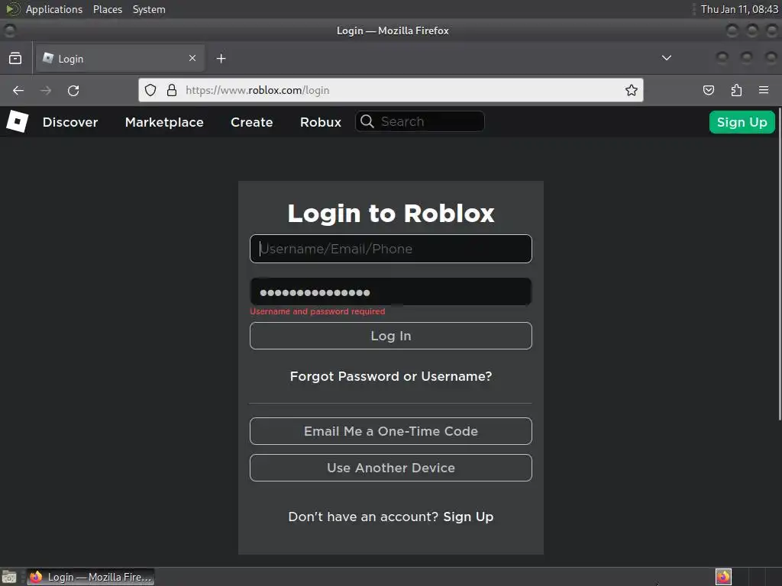Open the Marketplace nav item
Screen dimensions: 782x586
165,122
